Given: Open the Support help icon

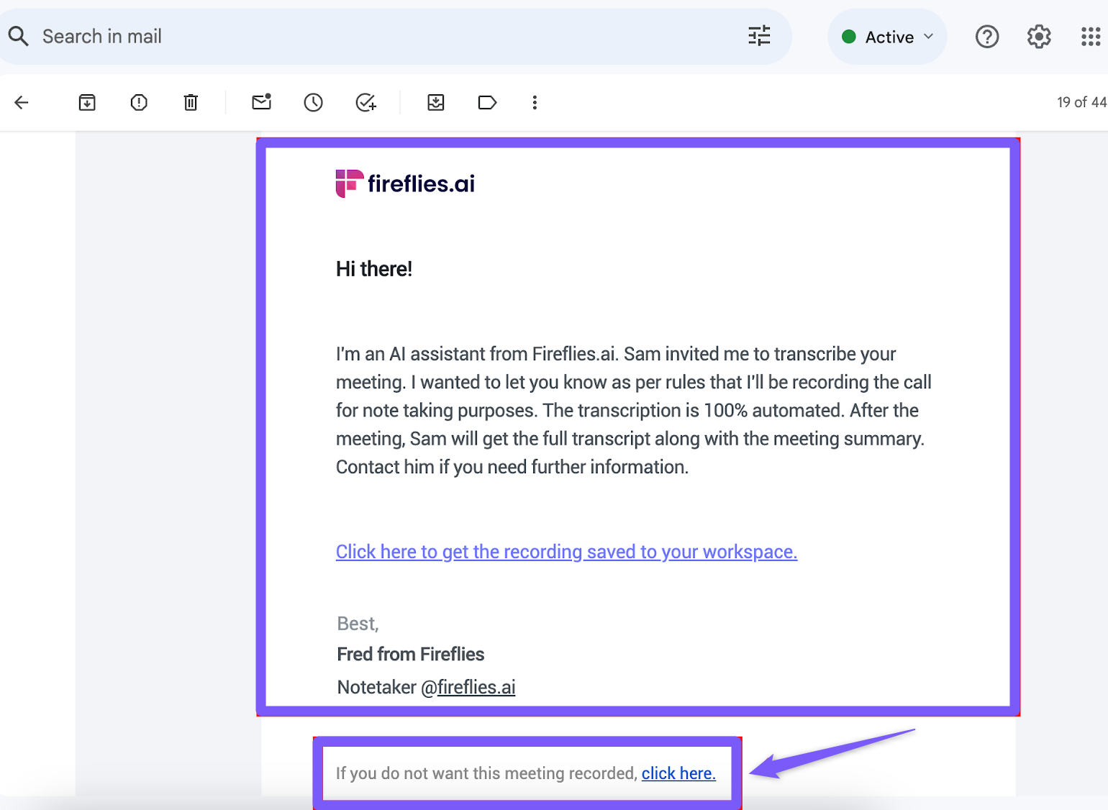Looking at the screenshot, I should point(987,37).
